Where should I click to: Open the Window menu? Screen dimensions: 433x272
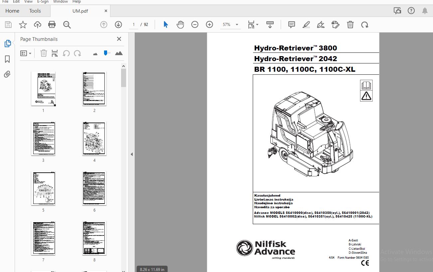click(61, 2)
